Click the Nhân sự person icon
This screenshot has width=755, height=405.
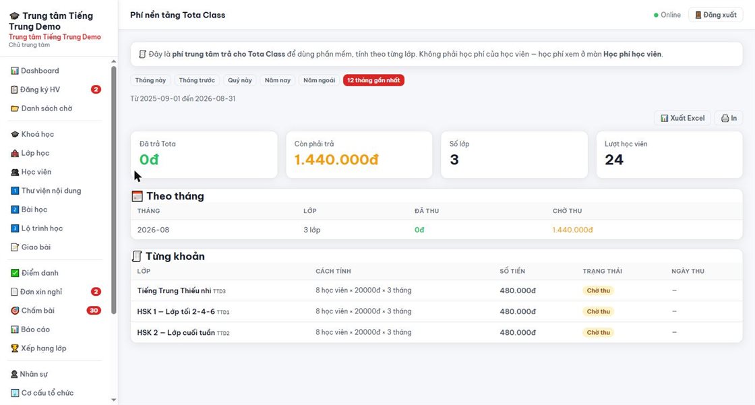click(14, 374)
